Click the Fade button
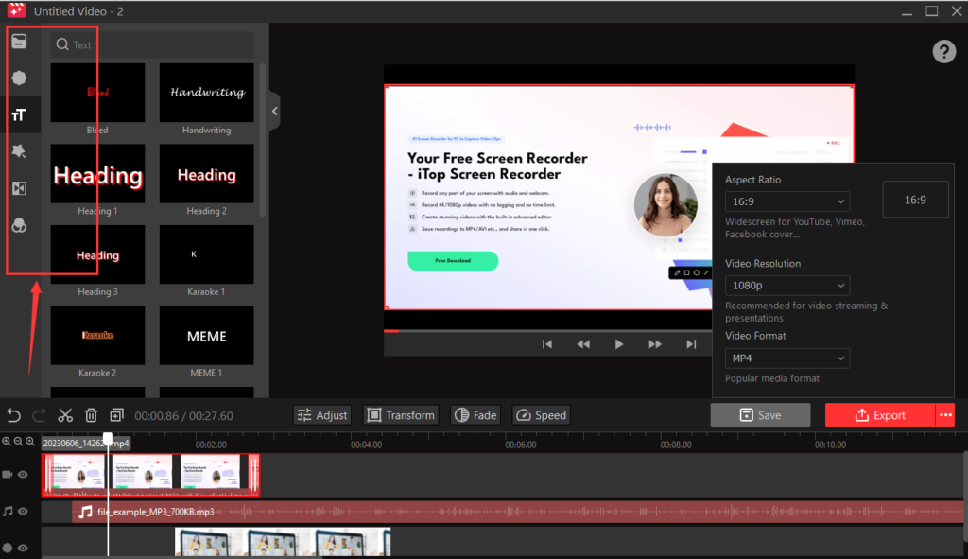The image size is (968, 559). pyautogui.click(x=475, y=415)
